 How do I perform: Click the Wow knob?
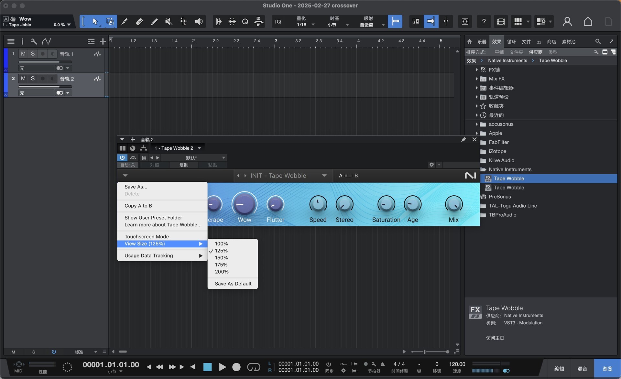[x=244, y=204]
